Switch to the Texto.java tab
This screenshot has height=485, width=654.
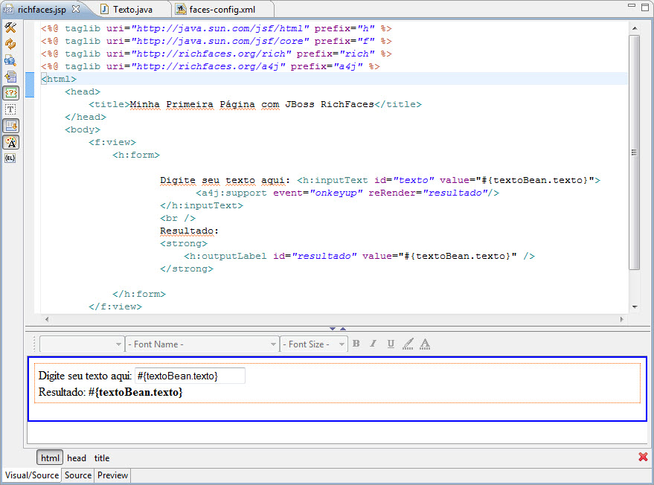pyautogui.click(x=132, y=9)
